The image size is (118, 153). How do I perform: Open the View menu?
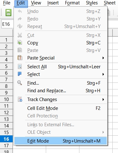(x=36, y=3)
